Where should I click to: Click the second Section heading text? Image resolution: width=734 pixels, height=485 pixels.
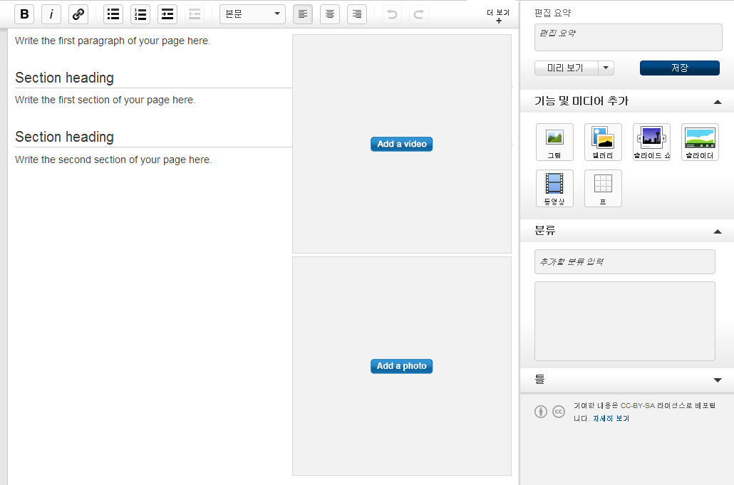(65, 137)
